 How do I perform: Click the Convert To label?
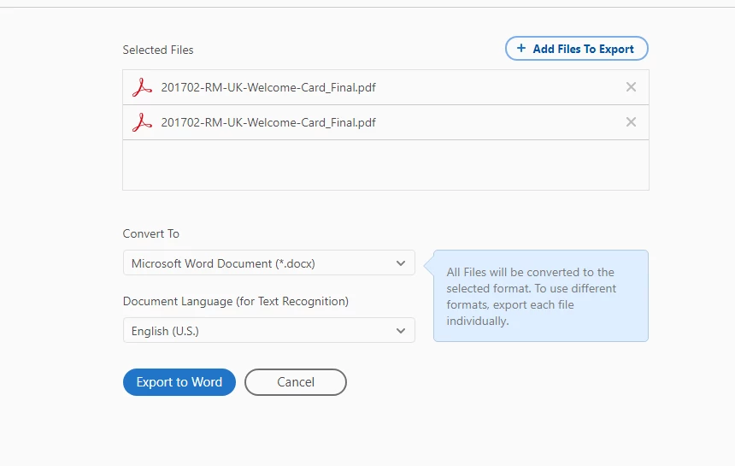pos(151,234)
